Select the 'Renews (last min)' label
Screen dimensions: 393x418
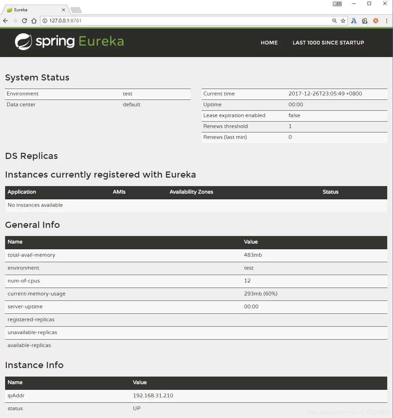(x=225, y=137)
